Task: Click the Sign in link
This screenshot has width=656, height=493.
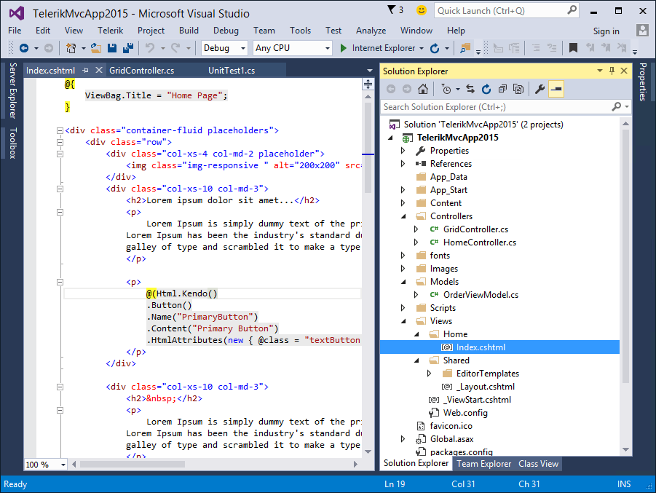Action: tap(606, 31)
